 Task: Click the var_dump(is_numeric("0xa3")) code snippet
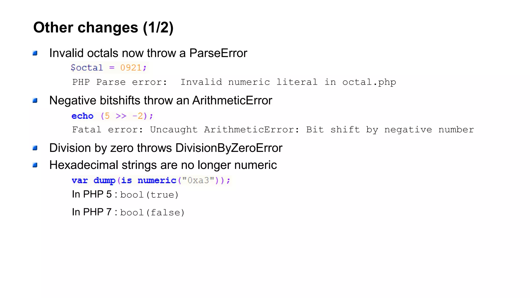[151, 180]
